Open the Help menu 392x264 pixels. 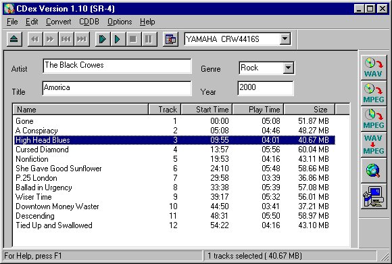tap(147, 22)
